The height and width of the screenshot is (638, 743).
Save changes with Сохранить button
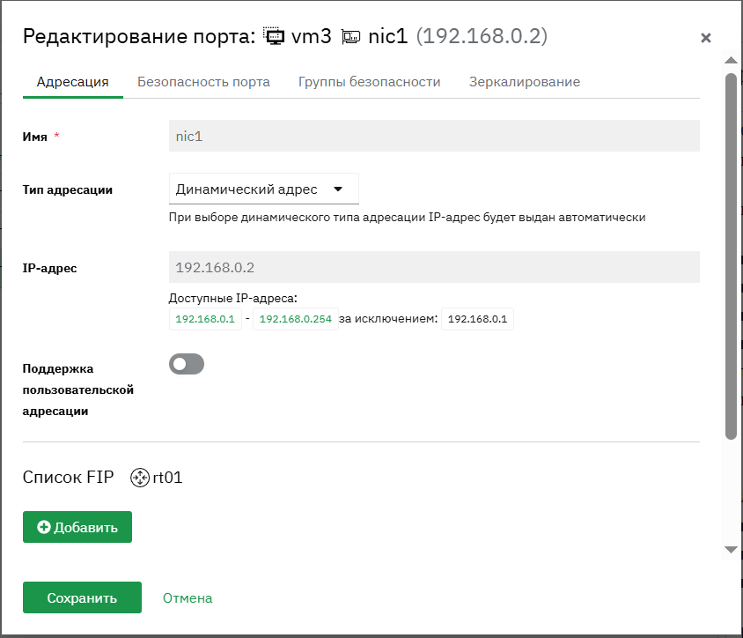click(82, 597)
